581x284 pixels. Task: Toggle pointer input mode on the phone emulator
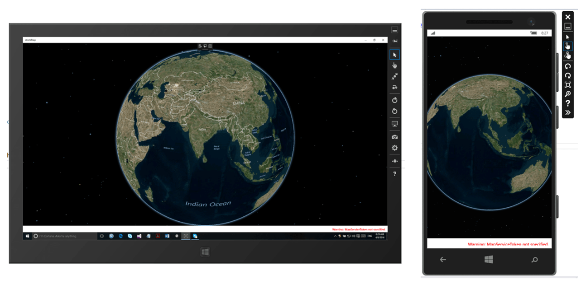[x=567, y=37]
